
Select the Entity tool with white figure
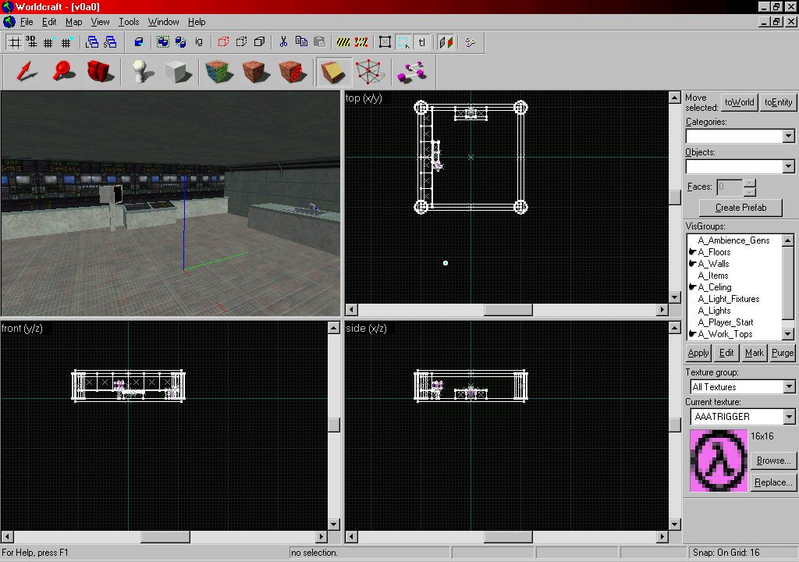[142, 71]
